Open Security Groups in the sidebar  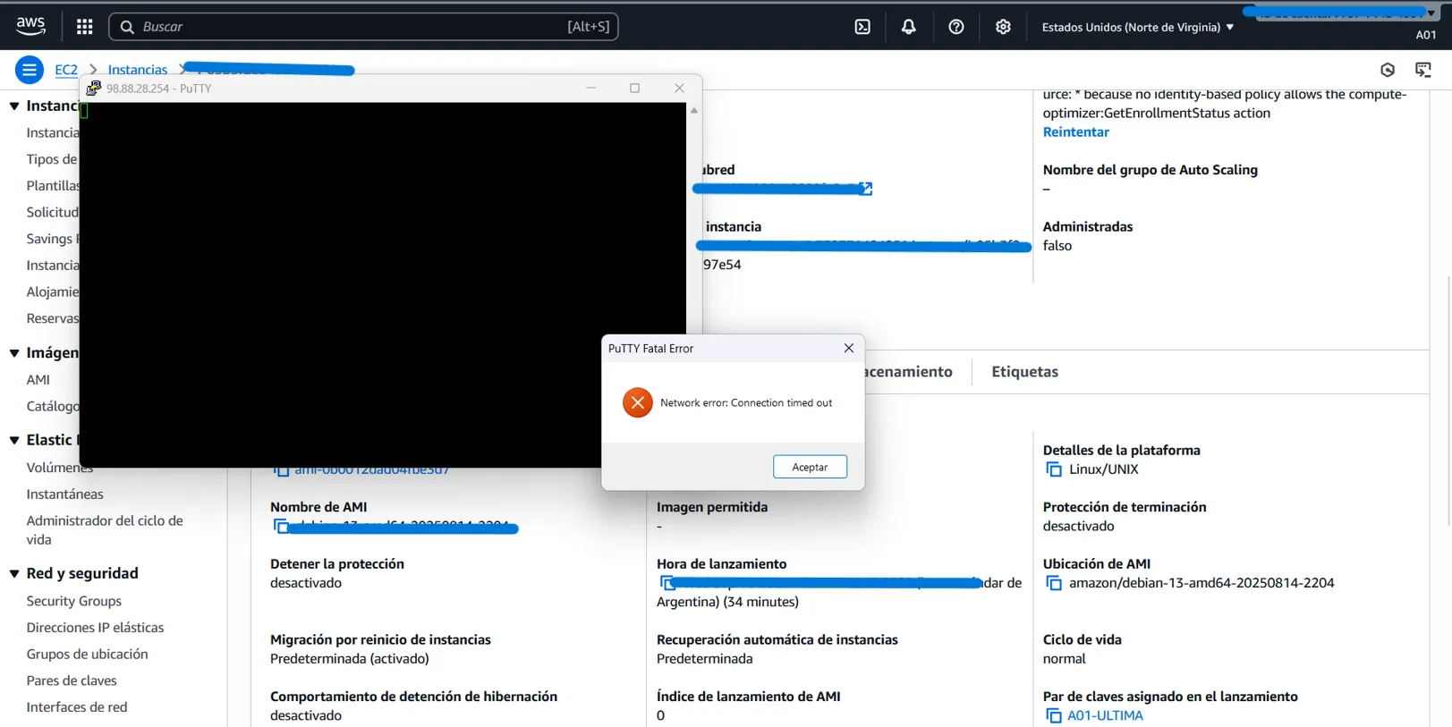74,601
